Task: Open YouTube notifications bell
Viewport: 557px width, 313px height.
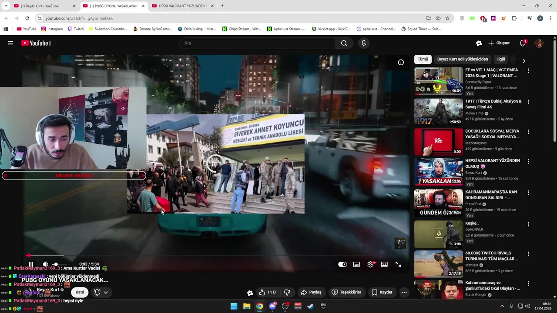Action: point(523,43)
